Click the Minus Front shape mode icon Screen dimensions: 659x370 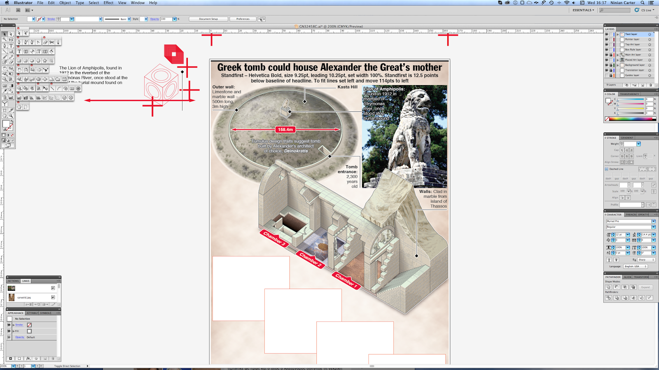[x=617, y=287]
